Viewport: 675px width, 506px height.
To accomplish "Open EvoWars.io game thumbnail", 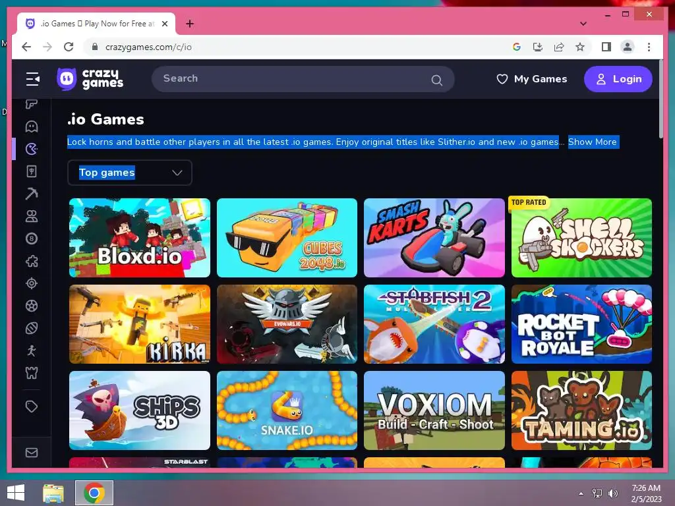I will [x=287, y=324].
